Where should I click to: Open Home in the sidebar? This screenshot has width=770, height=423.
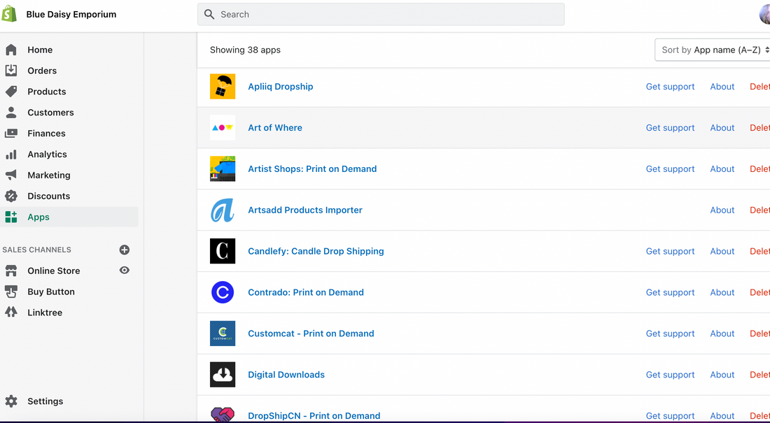point(40,50)
